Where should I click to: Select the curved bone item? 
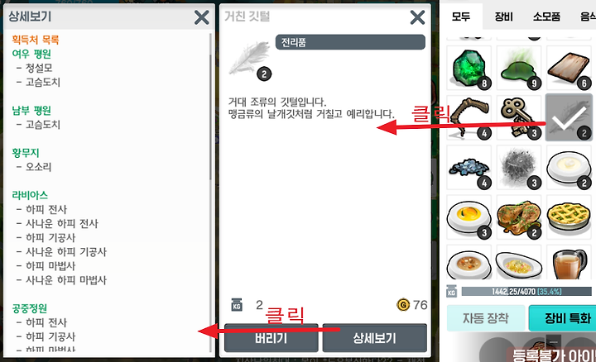pos(469,117)
